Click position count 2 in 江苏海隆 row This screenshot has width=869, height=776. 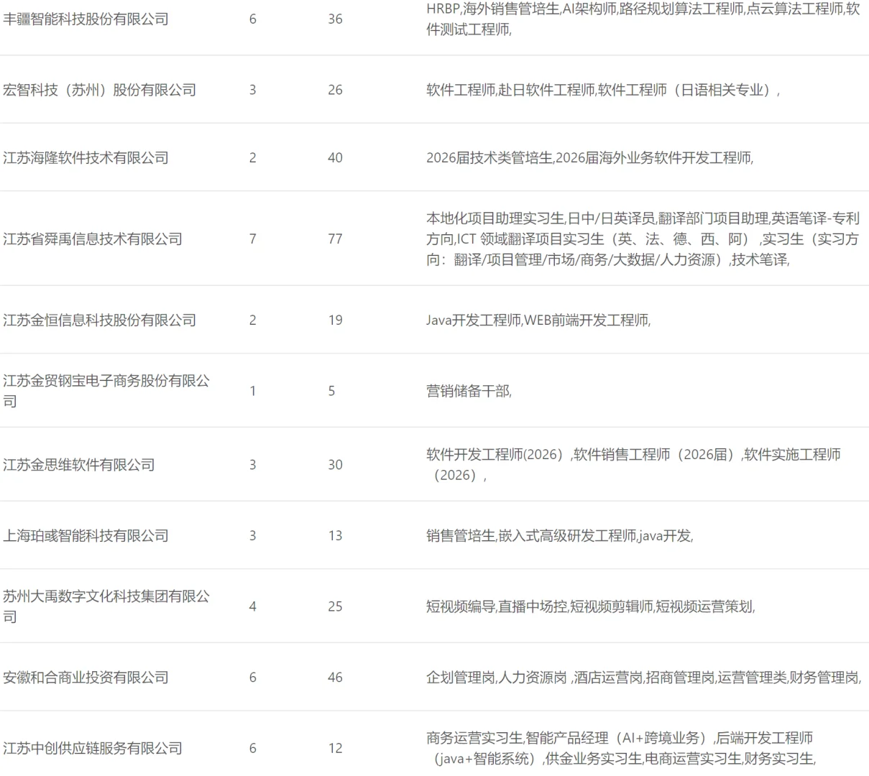pyautogui.click(x=252, y=158)
